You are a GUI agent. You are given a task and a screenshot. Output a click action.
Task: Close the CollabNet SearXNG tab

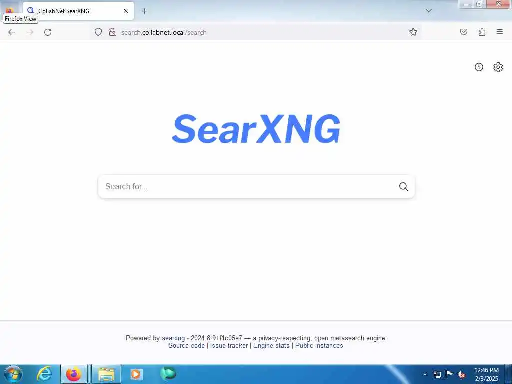click(x=125, y=11)
